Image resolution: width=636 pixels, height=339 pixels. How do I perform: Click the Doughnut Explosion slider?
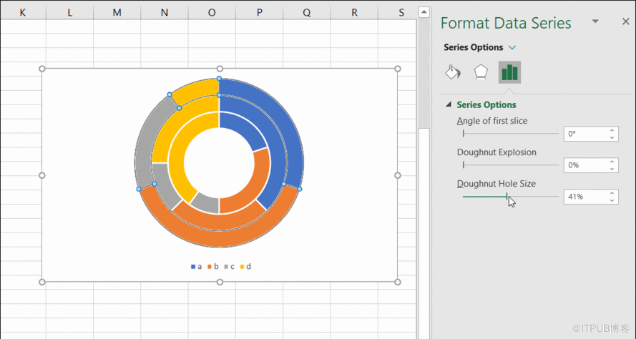pos(511,164)
